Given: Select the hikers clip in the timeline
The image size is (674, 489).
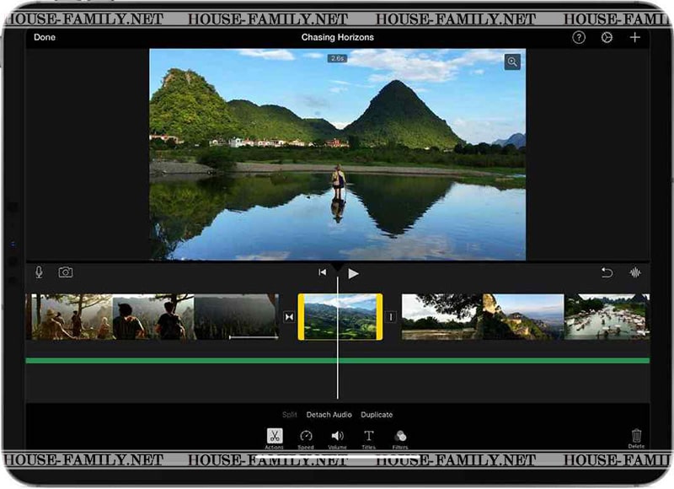Looking at the screenshot, I should click(152, 317).
